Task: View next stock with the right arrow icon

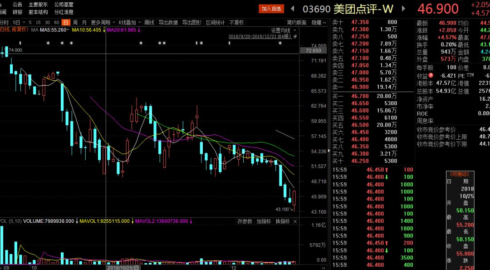Action: point(403,9)
